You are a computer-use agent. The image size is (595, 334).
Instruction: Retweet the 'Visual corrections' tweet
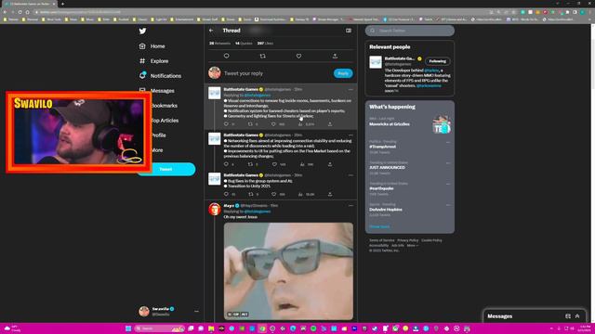[250, 123]
